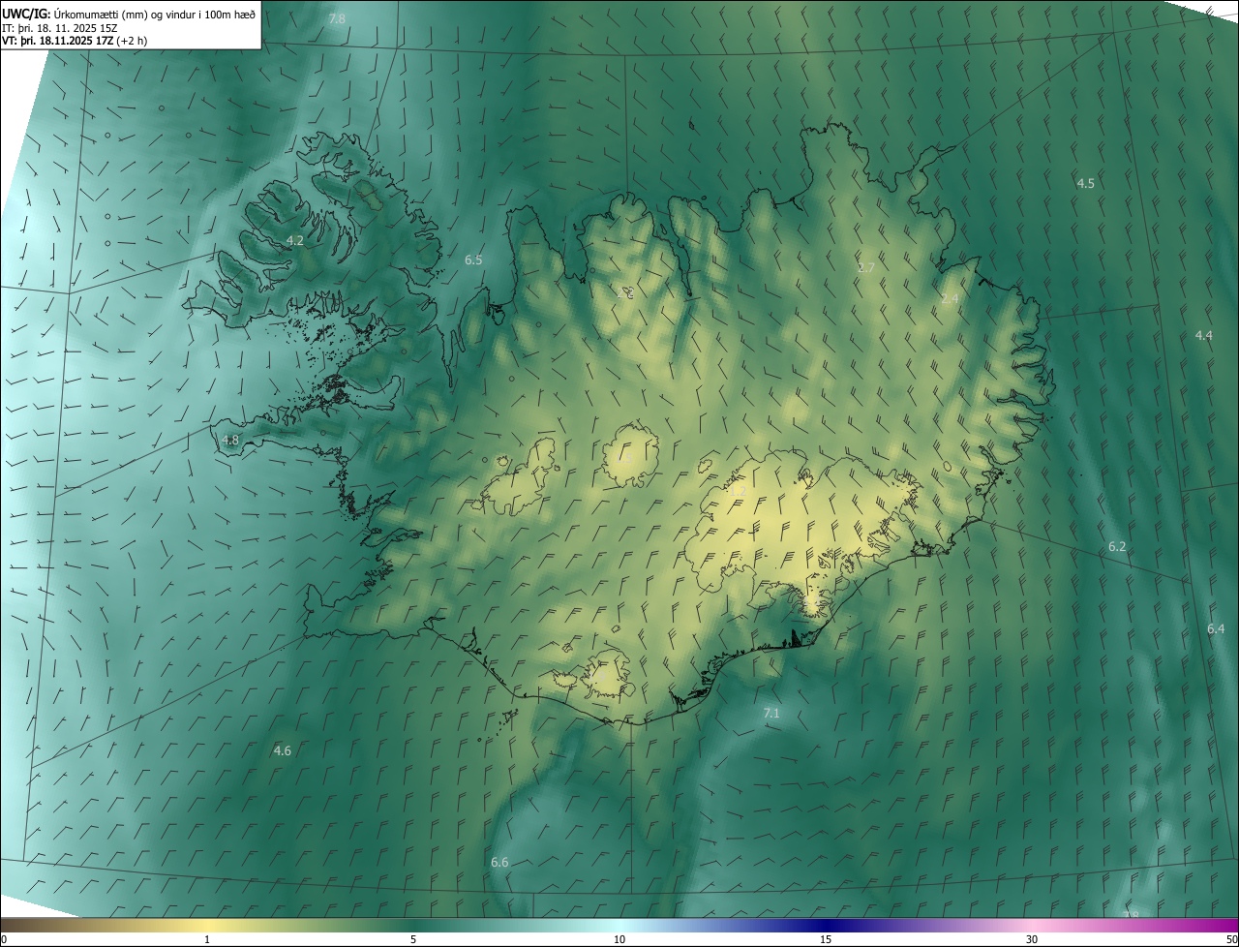Click the 4.5 value northeast of Iceland
The height and width of the screenshot is (947, 1239).
pos(1085,183)
